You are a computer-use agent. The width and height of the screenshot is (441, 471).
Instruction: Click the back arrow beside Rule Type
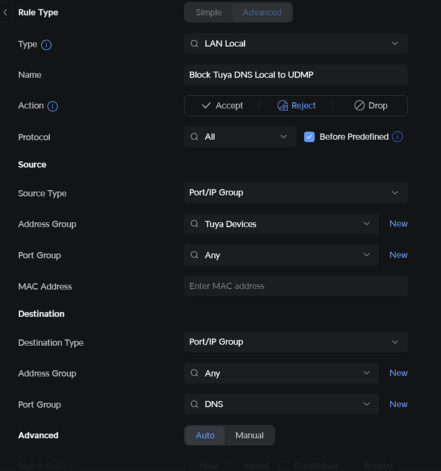pos(5,13)
